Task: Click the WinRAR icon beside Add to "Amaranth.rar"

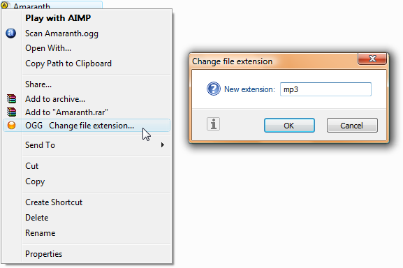Action: (x=11, y=112)
